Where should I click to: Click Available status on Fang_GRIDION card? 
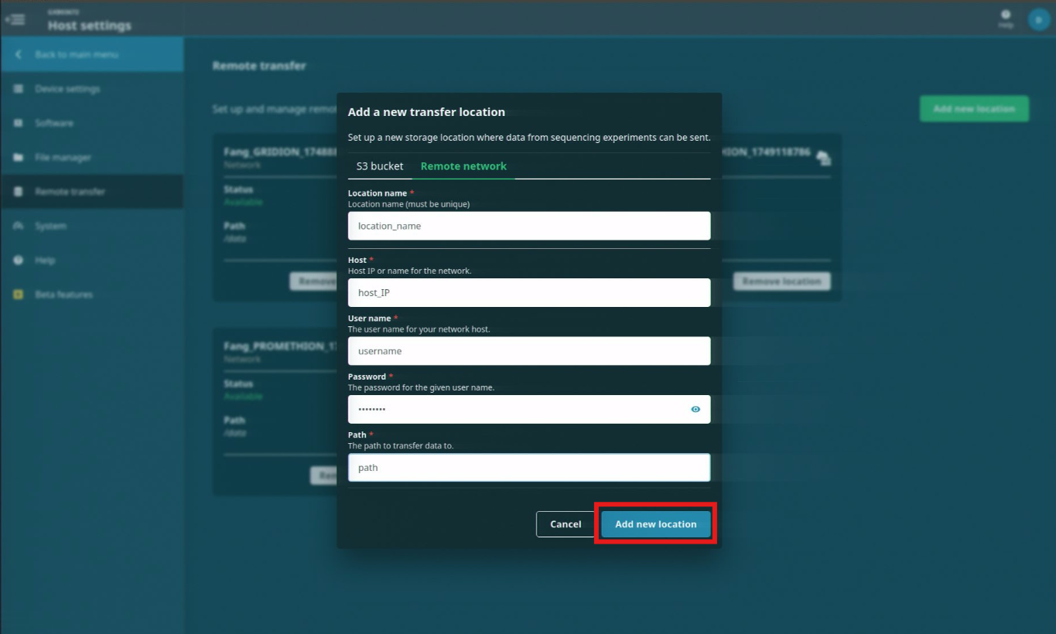[x=243, y=202]
